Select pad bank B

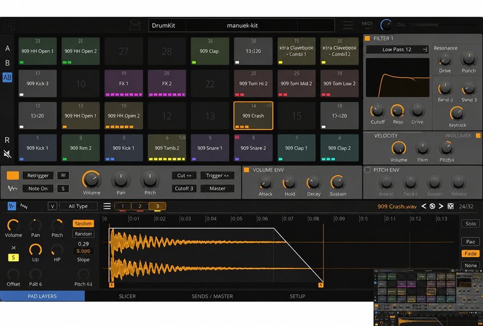pyautogui.click(x=7, y=63)
